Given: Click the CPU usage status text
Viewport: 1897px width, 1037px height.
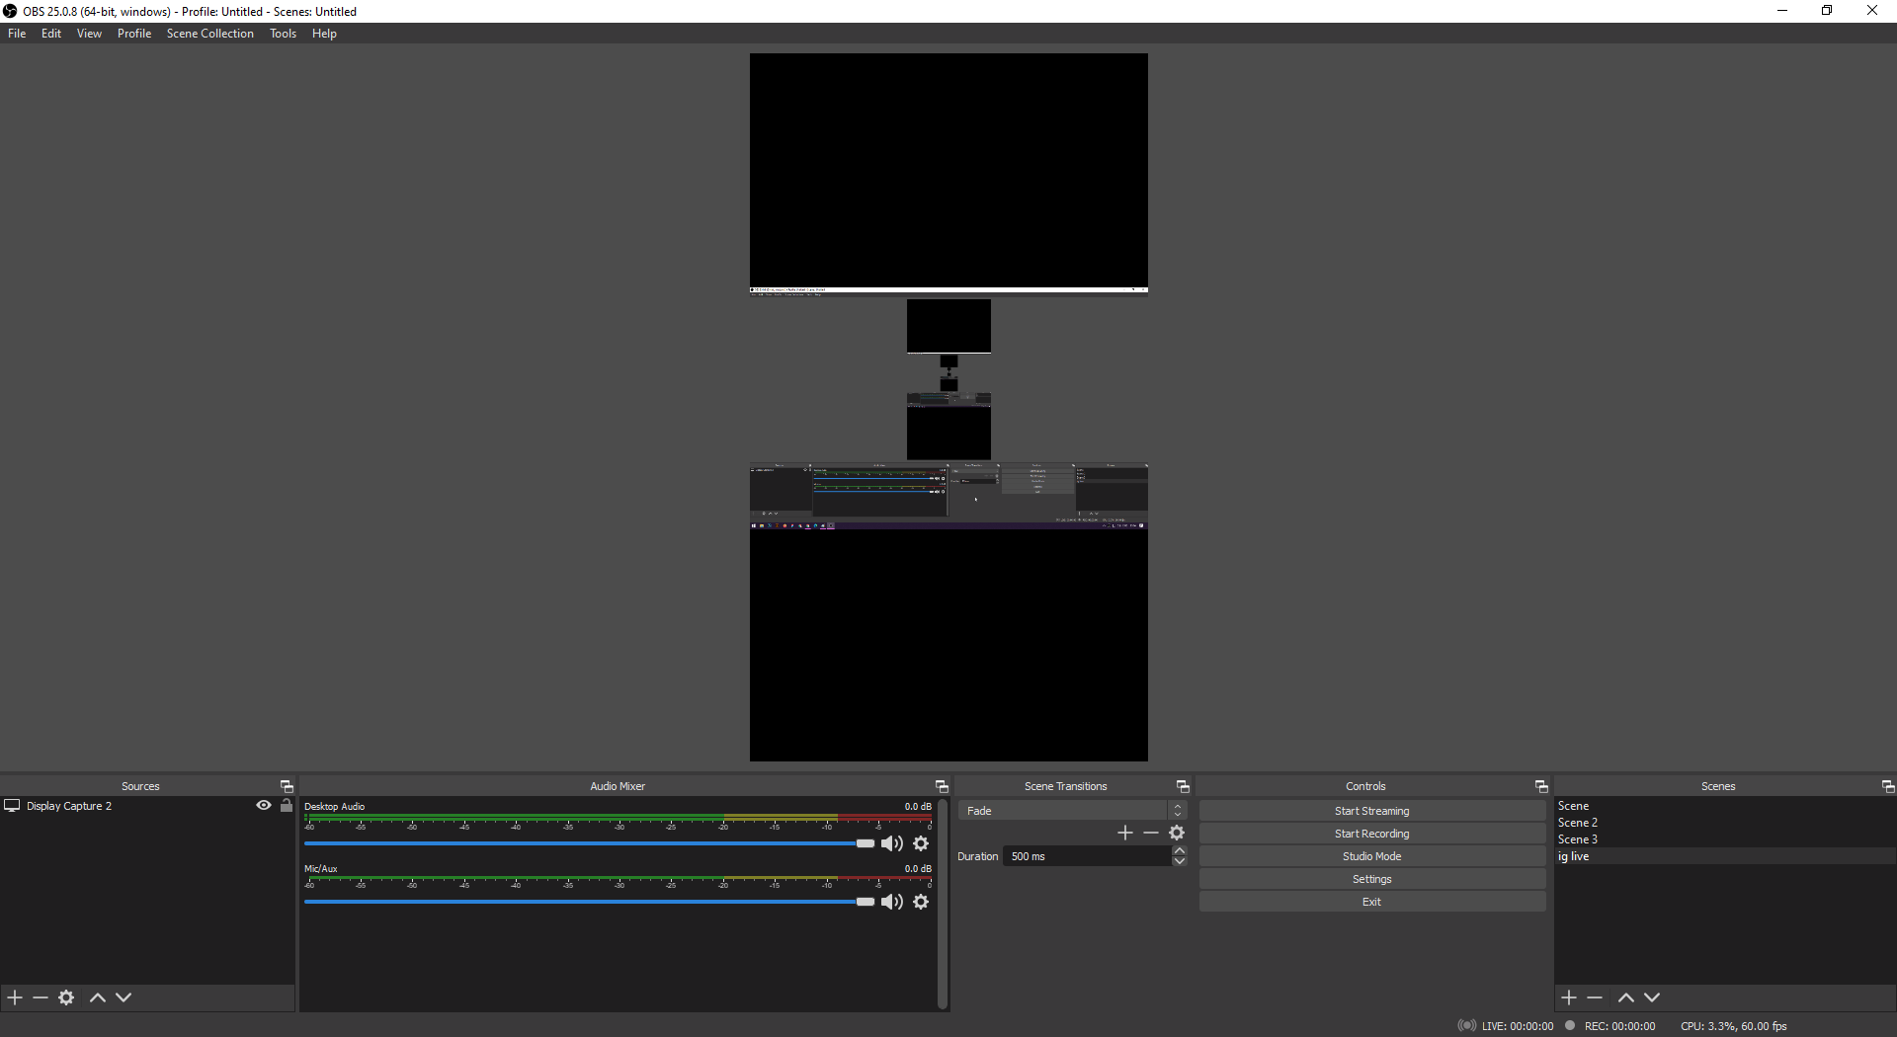Looking at the screenshot, I should pos(1734,1026).
